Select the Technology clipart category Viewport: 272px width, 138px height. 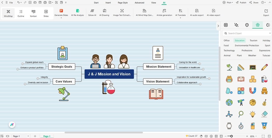229,50
